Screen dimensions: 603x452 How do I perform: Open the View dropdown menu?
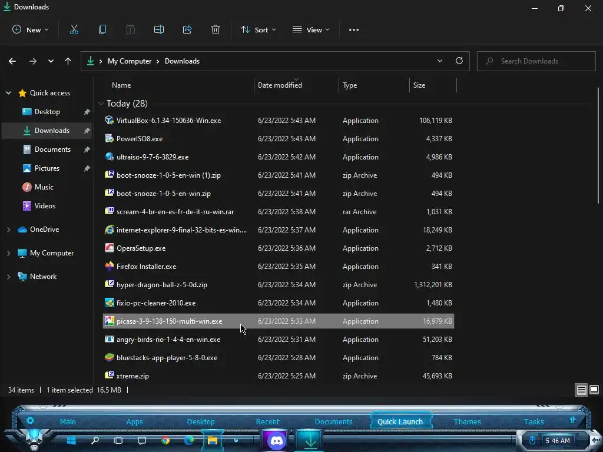point(311,29)
